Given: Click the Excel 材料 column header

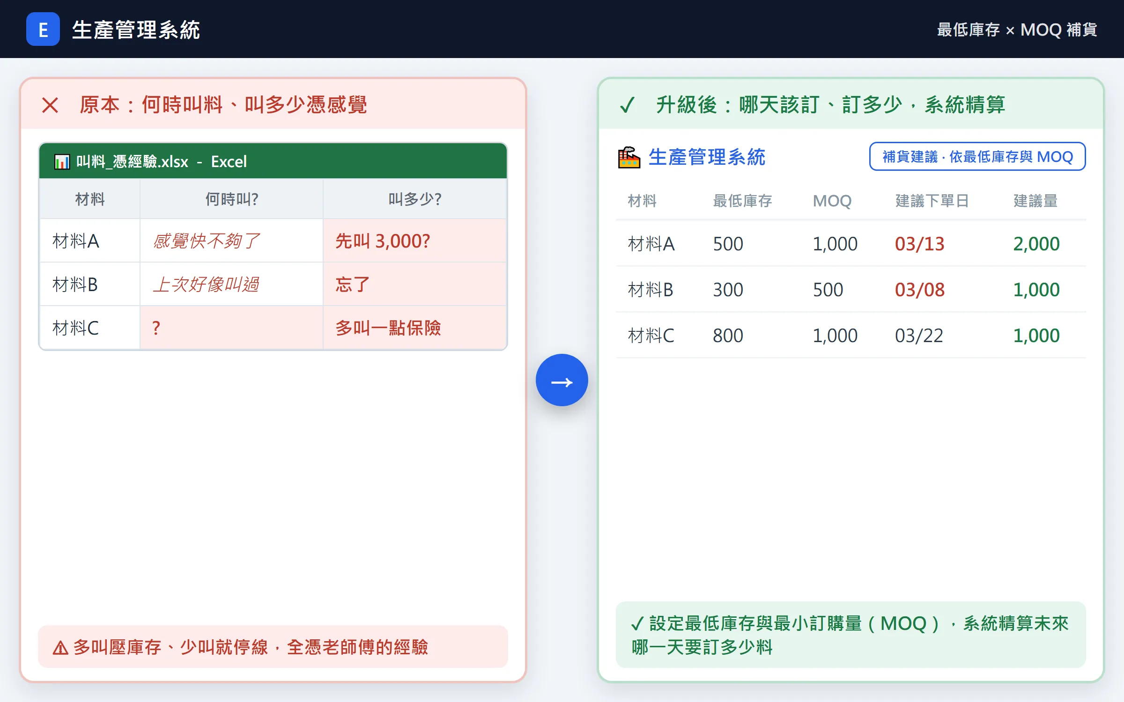Looking at the screenshot, I should click(x=90, y=199).
